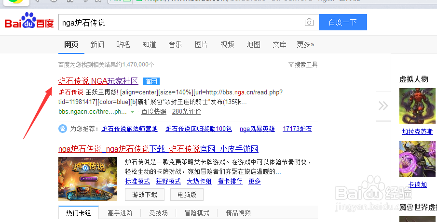
Task: Switch to the 图片 tab
Action: click(x=201, y=44)
